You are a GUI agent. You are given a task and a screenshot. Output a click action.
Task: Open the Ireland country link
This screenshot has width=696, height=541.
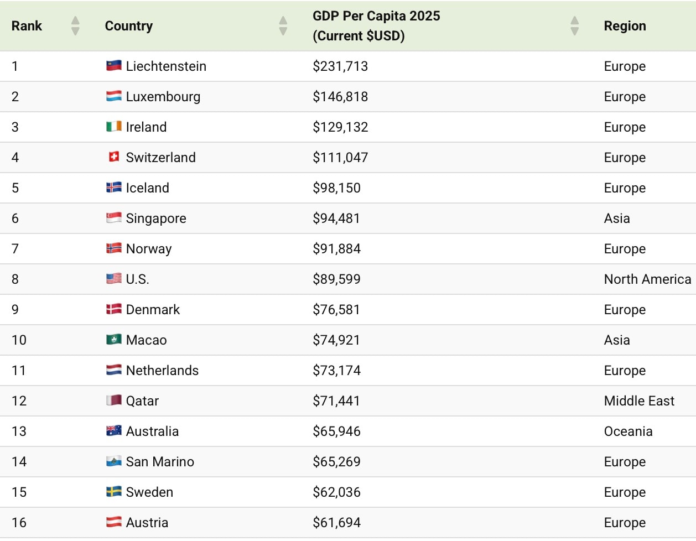(x=146, y=127)
